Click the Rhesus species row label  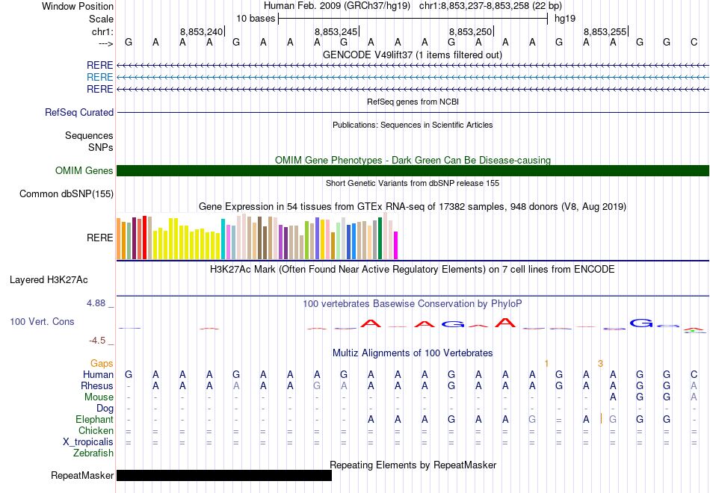(x=97, y=385)
